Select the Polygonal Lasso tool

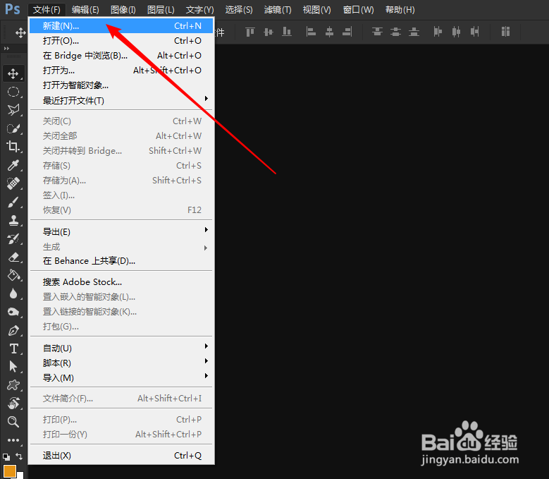point(13,110)
